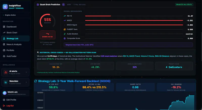The image size is (202, 110).
Task: Click the Proof Chain 4 Indicators card
Action: coord(174,66)
